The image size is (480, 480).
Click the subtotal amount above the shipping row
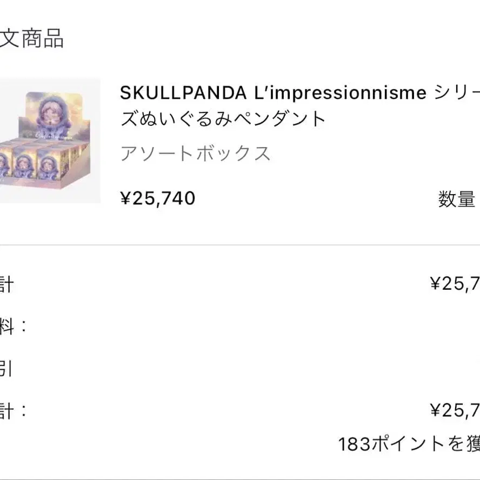[455, 283]
